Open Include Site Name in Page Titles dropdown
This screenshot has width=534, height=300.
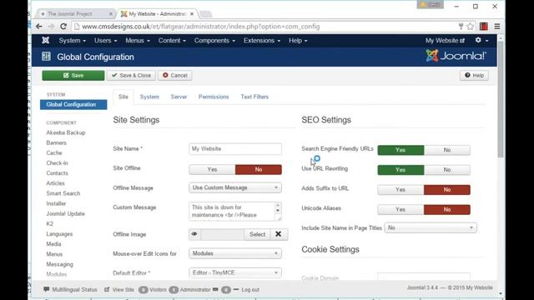[431, 227]
